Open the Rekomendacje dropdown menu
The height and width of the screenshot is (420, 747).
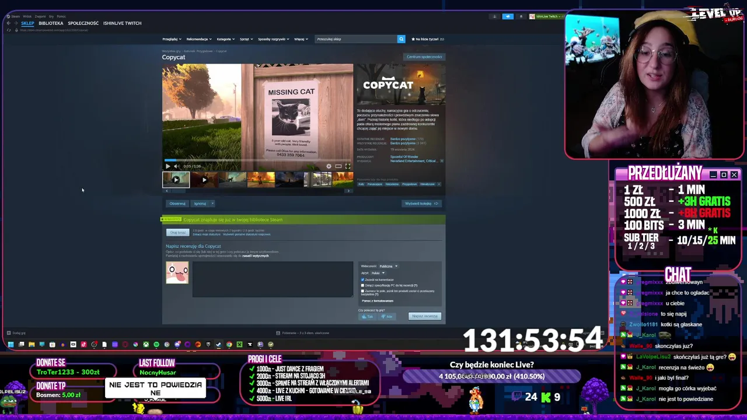pyautogui.click(x=199, y=39)
